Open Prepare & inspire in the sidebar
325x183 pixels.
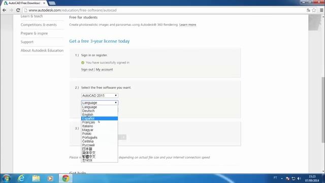point(34,33)
